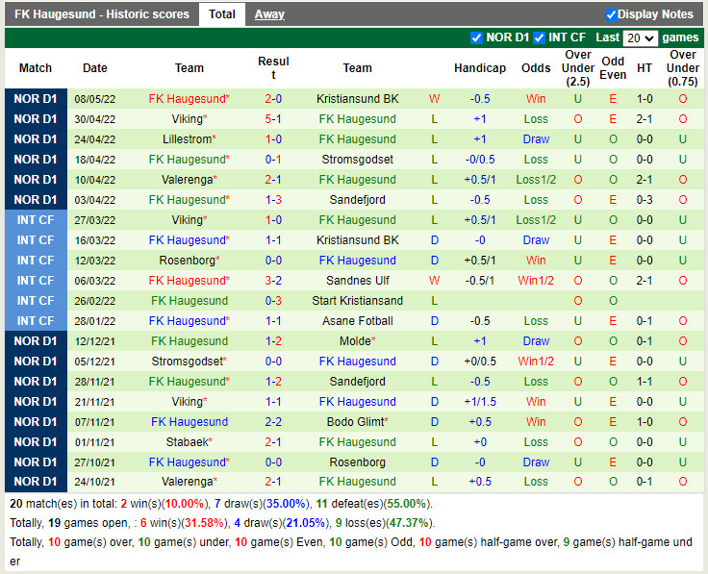Click the 47.37% loss percentage summary
The width and height of the screenshot is (708, 574).
tap(409, 523)
